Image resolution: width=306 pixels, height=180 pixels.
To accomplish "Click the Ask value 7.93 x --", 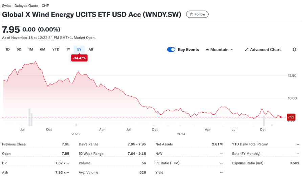I will 62,173.
